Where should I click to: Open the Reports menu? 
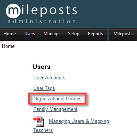tap(95, 34)
